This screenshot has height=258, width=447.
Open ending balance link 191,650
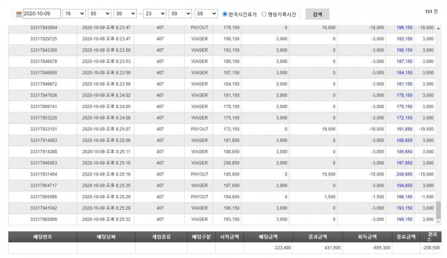[404, 129]
